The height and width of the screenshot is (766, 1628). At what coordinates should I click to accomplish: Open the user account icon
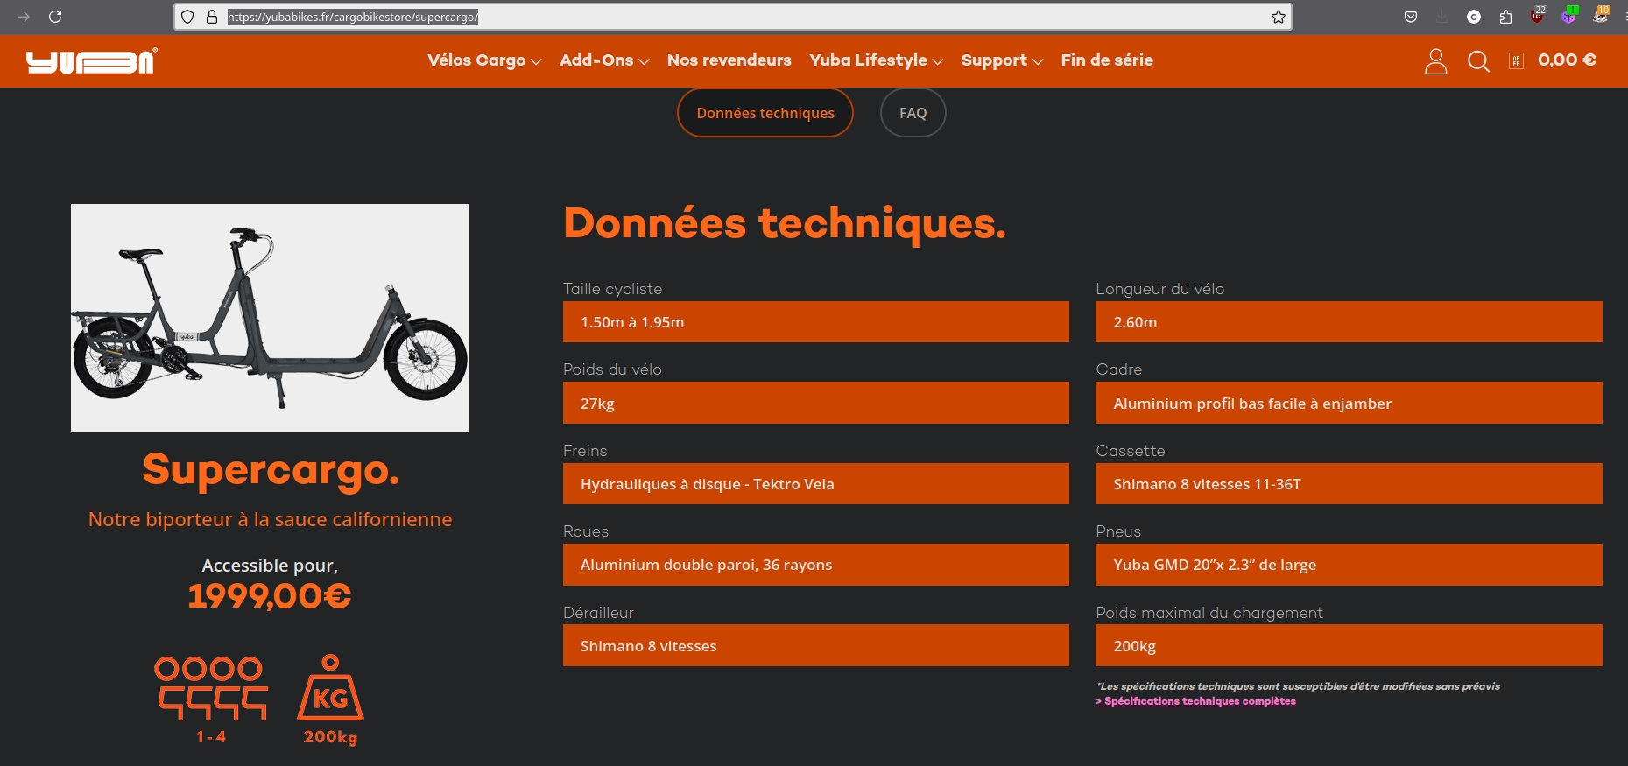point(1435,61)
